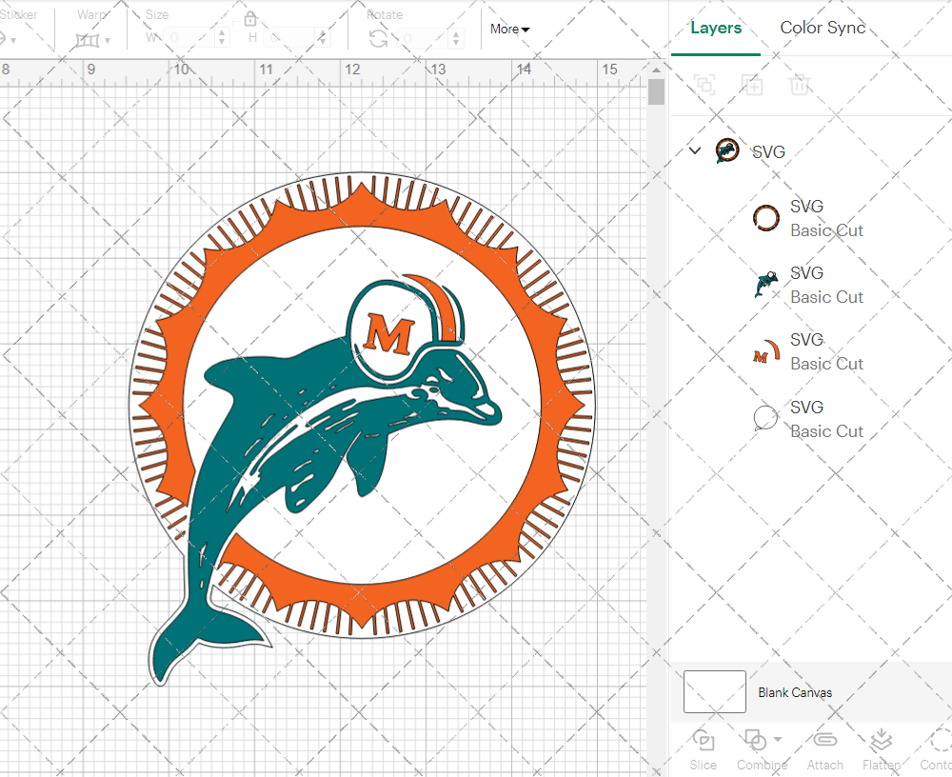The width and height of the screenshot is (952, 777).
Task: Increase the width stepper value
Action: point(222,32)
